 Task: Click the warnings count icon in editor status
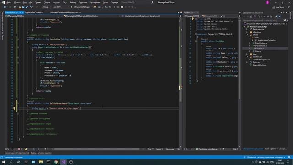point(26,149)
